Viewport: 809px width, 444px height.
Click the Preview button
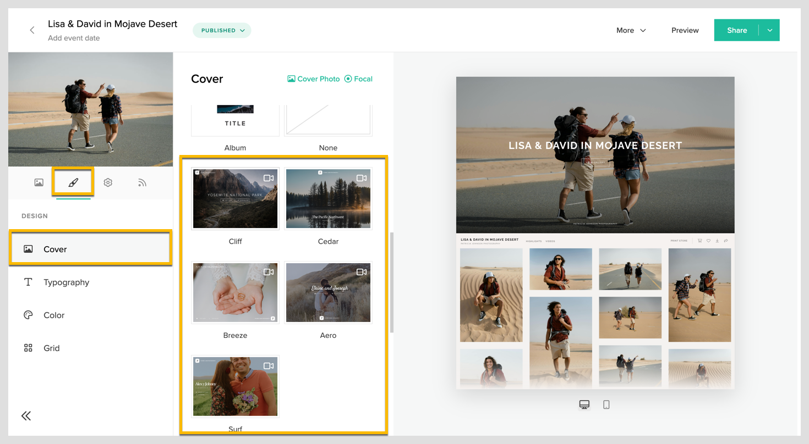click(x=685, y=30)
